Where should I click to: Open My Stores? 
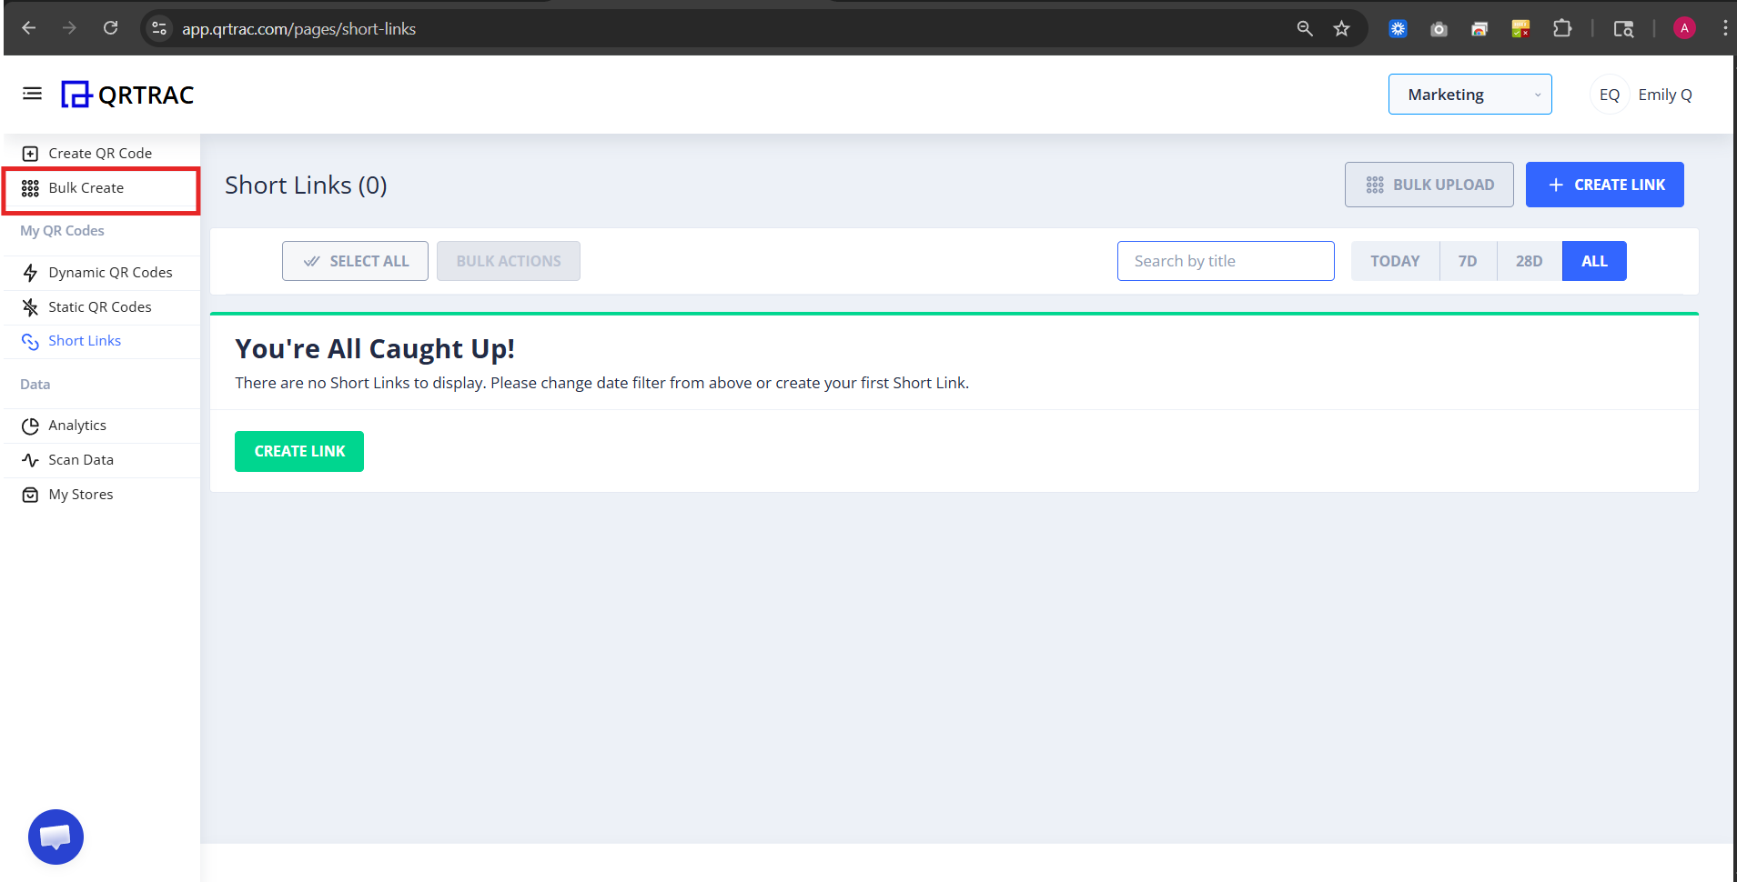[x=81, y=494]
